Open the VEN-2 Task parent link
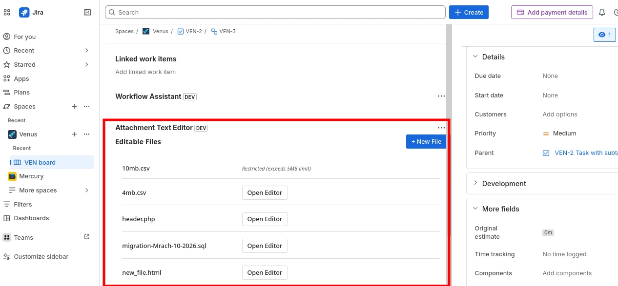618x286 pixels. tap(586, 153)
